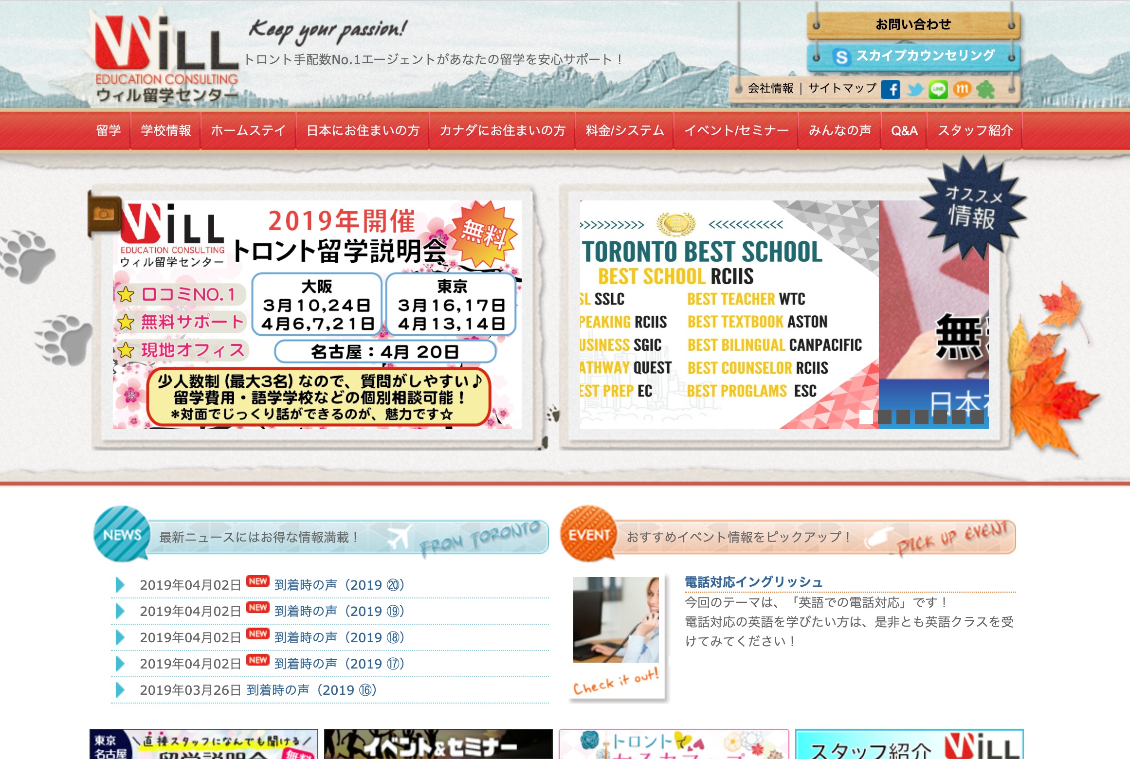Open 電話対応イングリッシュ event title

pyautogui.click(x=753, y=582)
